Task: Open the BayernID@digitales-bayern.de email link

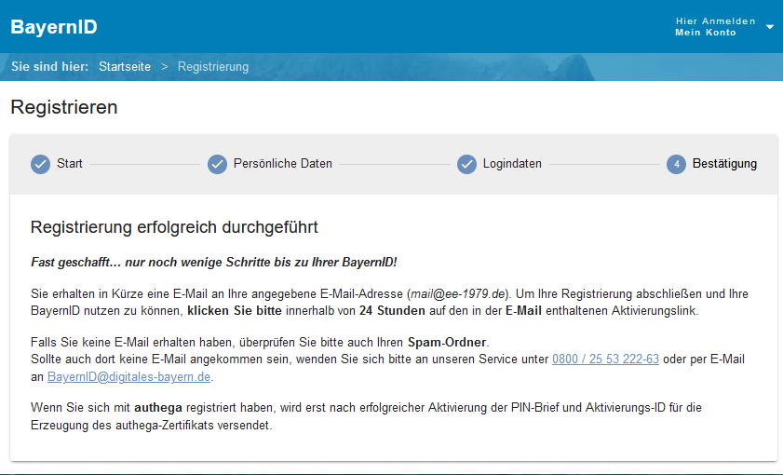Action: 128,376
